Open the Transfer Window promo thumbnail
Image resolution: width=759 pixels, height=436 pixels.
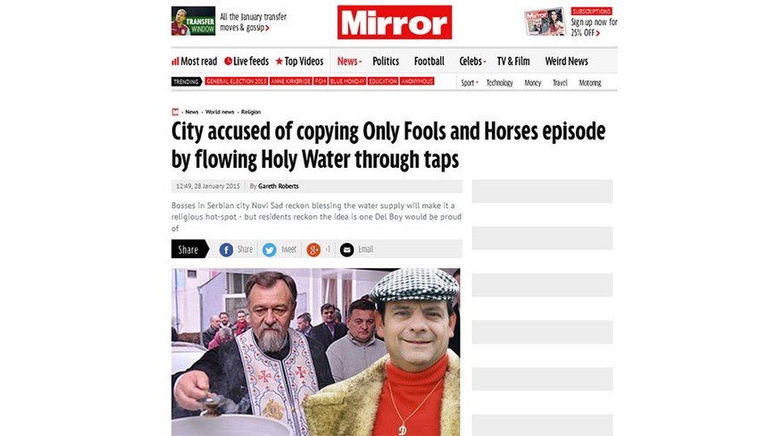(193, 21)
